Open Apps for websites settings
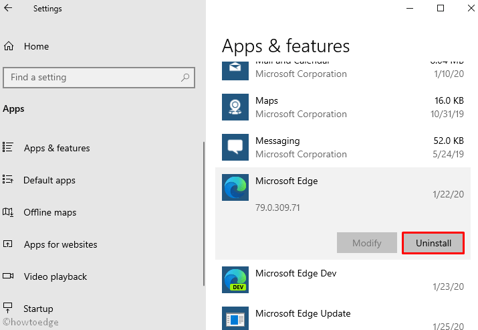Screen dimensions: 478x330 click(x=60, y=244)
